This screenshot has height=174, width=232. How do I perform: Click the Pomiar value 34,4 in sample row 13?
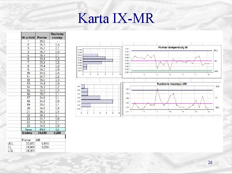[x=42, y=83]
